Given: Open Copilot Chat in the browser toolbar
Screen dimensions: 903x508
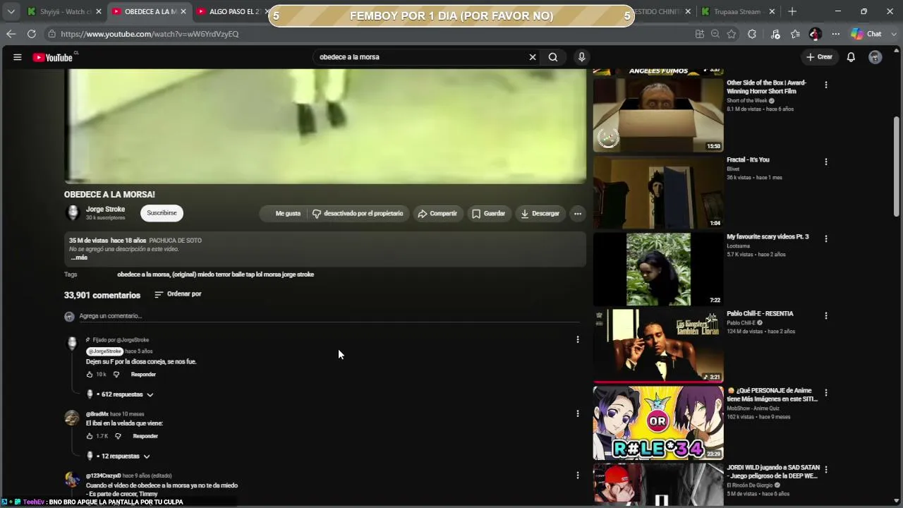Looking at the screenshot, I should (x=866, y=34).
